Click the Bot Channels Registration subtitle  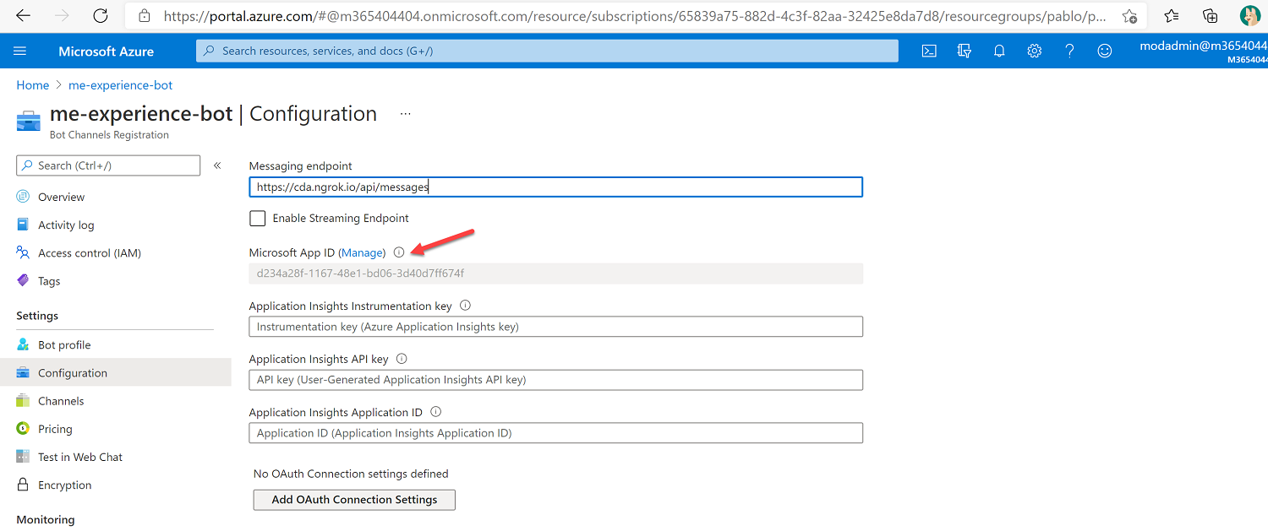109,135
